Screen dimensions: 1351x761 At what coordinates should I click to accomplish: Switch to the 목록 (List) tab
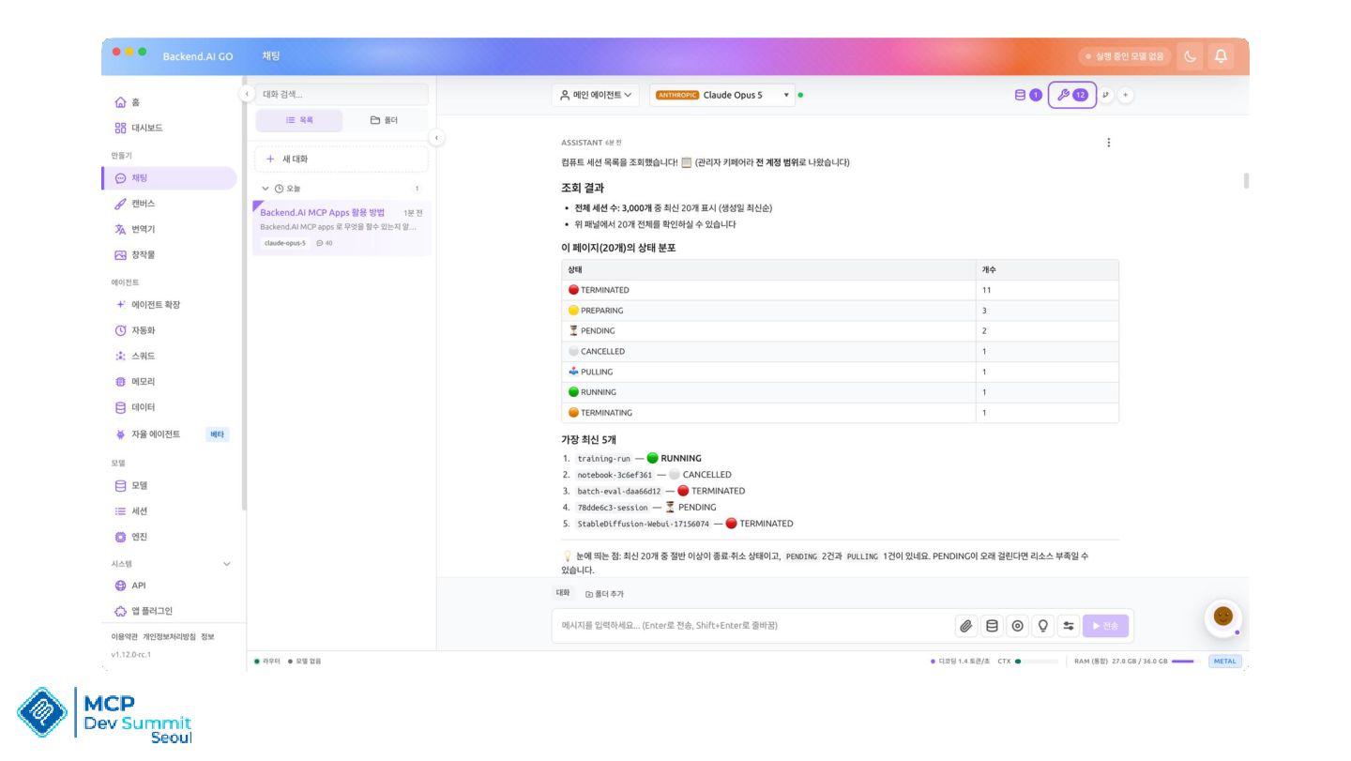[299, 120]
